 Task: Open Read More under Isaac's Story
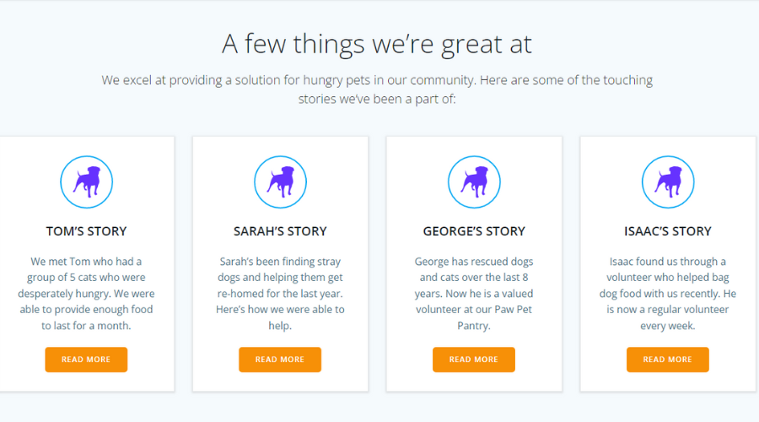point(668,360)
